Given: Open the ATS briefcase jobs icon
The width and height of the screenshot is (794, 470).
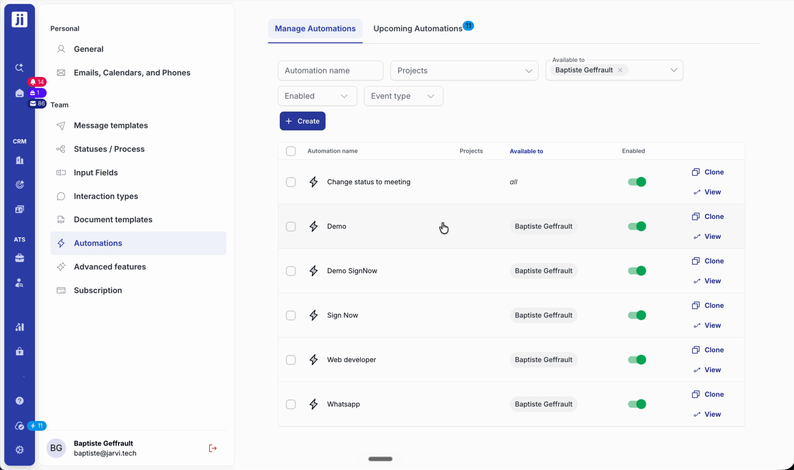Looking at the screenshot, I should (x=20, y=258).
